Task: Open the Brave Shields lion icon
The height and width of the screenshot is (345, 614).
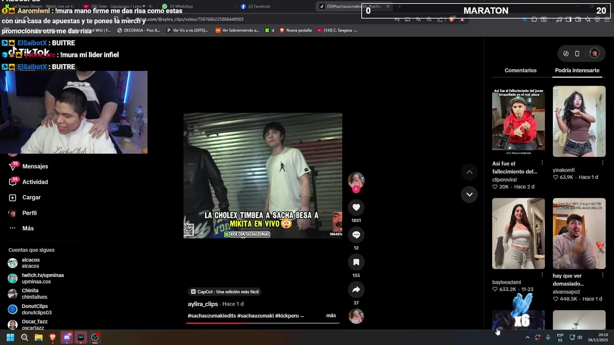Action: (451, 19)
